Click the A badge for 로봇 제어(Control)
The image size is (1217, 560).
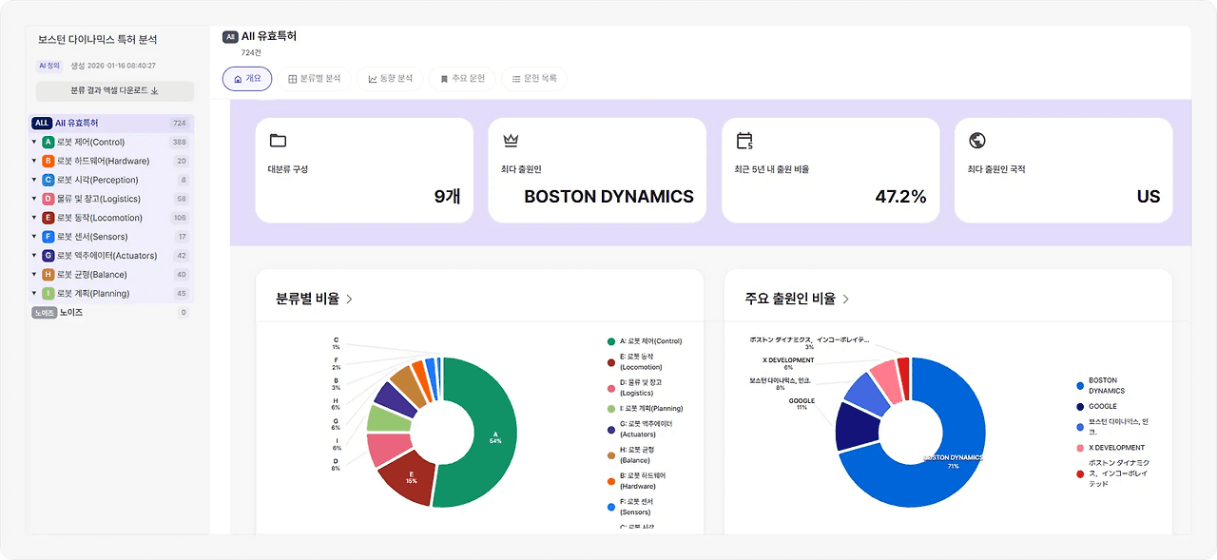(48, 143)
